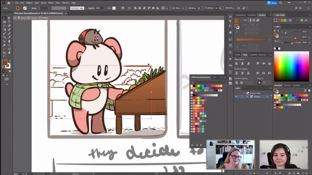
Task: Click the Share button
Action: coord(272,3)
